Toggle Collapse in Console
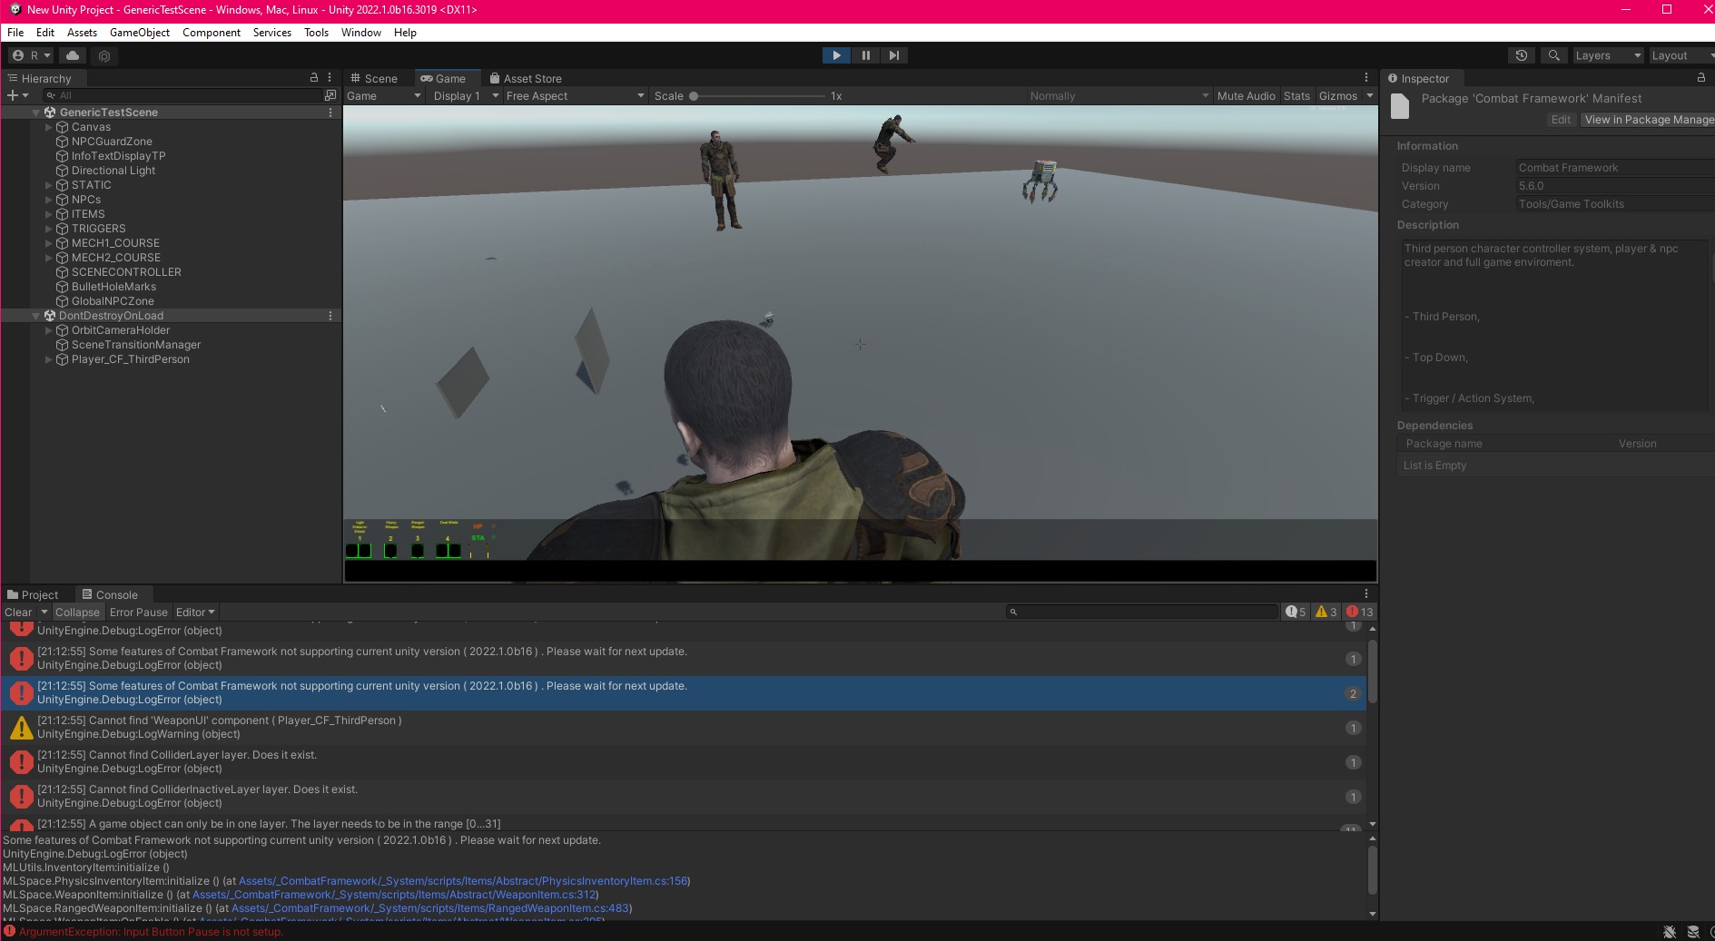 (77, 612)
